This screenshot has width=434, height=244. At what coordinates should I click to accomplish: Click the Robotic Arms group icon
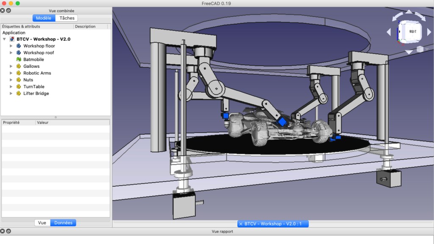[19, 73]
